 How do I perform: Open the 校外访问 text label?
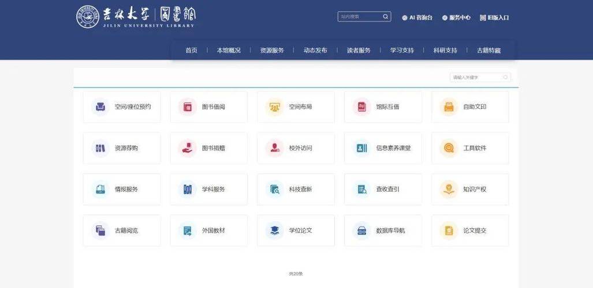pos(301,149)
